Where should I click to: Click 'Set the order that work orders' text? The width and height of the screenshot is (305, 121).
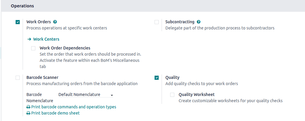point(90,60)
